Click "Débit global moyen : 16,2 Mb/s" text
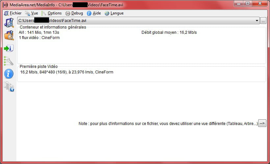This screenshot has height=164, width=270. coord(169,32)
